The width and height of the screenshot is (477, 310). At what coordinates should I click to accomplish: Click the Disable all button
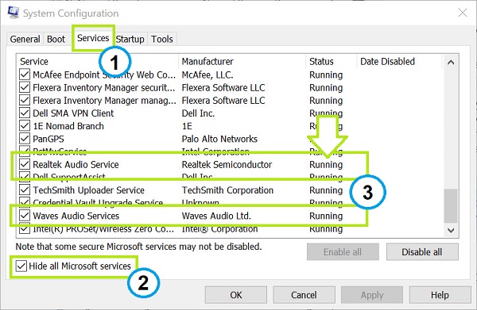pos(422,252)
